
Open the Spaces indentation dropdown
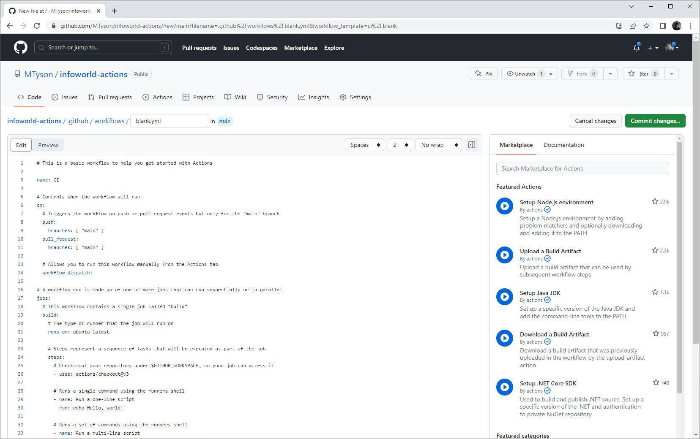[364, 144]
